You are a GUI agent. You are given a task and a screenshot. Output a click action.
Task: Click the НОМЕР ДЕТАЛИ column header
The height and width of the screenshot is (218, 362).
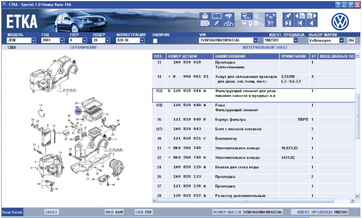(189, 56)
